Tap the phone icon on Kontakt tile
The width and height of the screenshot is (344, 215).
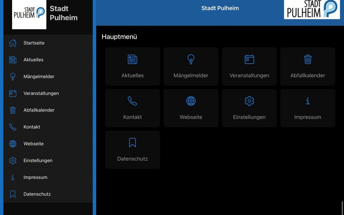pos(133,101)
